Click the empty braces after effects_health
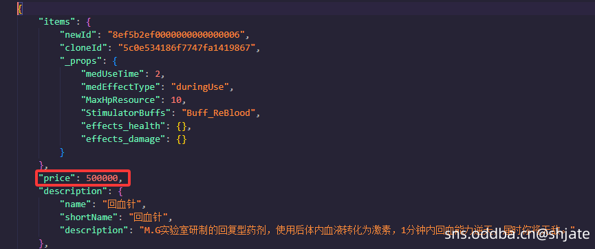 coord(182,126)
